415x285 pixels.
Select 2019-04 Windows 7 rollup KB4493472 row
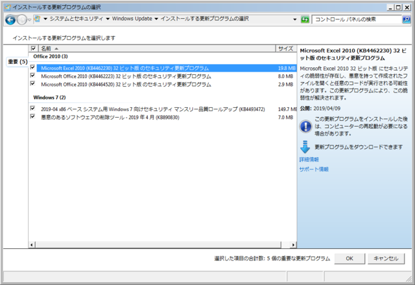tap(167, 109)
